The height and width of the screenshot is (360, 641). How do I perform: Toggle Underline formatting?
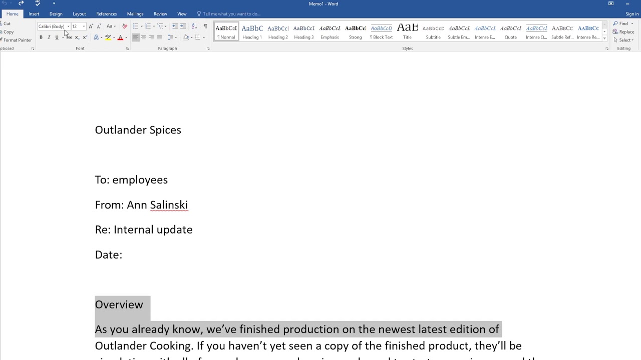click(x=57, y=37)
